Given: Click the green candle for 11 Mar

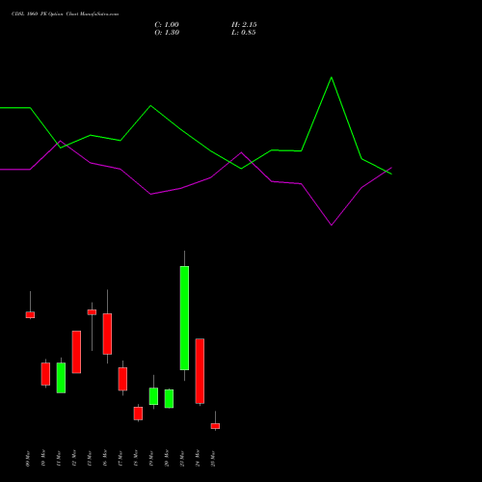Looking at the screenshot, I should (x=61, y=378).
